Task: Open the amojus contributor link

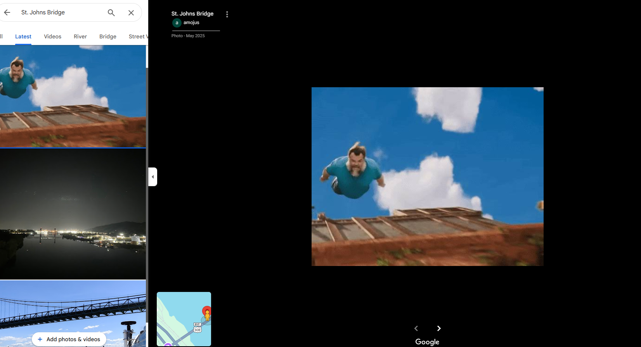Action: pos(191,22)
